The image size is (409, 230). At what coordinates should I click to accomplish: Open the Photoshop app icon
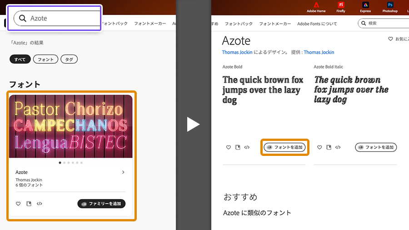click(x=390, y=7)
